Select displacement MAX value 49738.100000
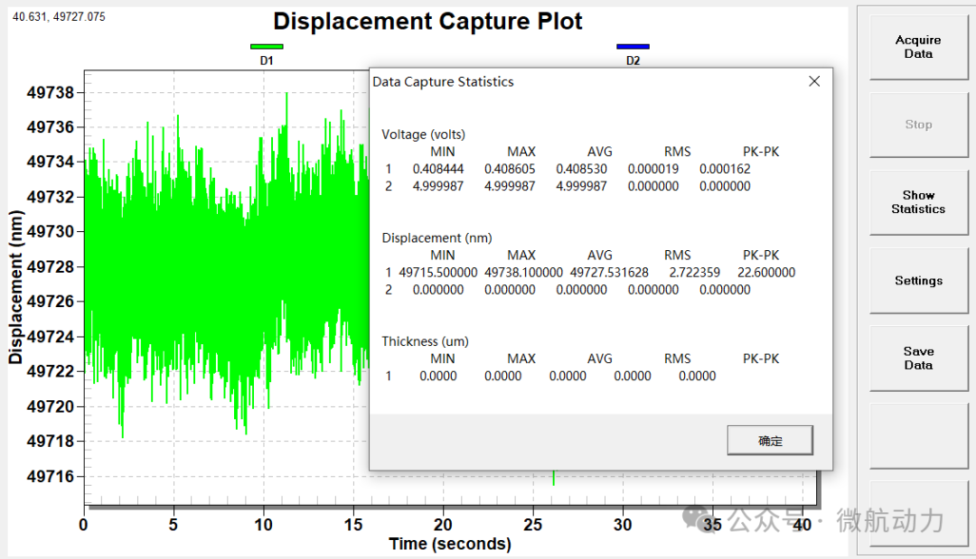976x559 pixels. point(523,273)
